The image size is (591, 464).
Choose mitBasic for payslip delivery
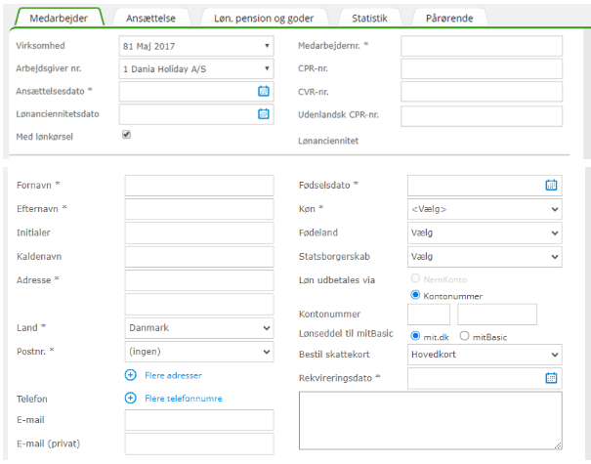coord(464,335)
